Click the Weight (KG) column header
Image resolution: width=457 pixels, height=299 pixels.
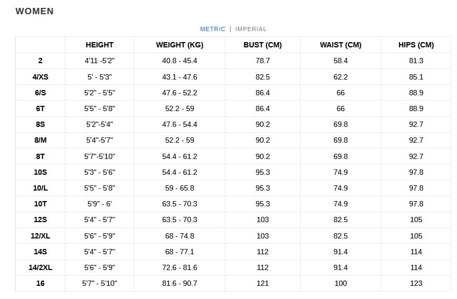tap(180, 45)
